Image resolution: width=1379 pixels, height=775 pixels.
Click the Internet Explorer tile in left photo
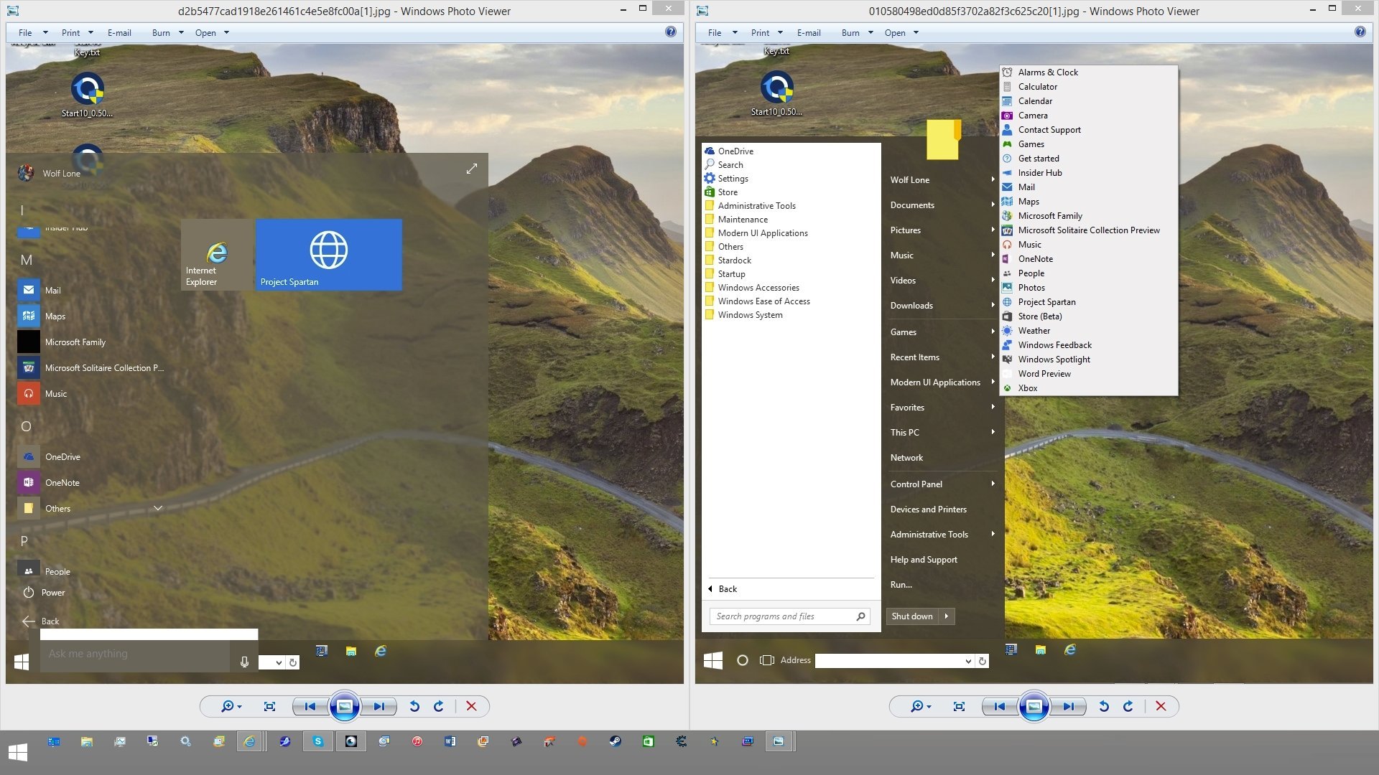point(217,255)
